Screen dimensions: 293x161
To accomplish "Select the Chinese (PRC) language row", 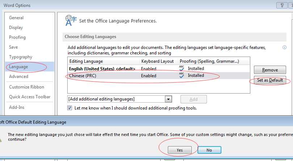I will [x=158, y=75].
